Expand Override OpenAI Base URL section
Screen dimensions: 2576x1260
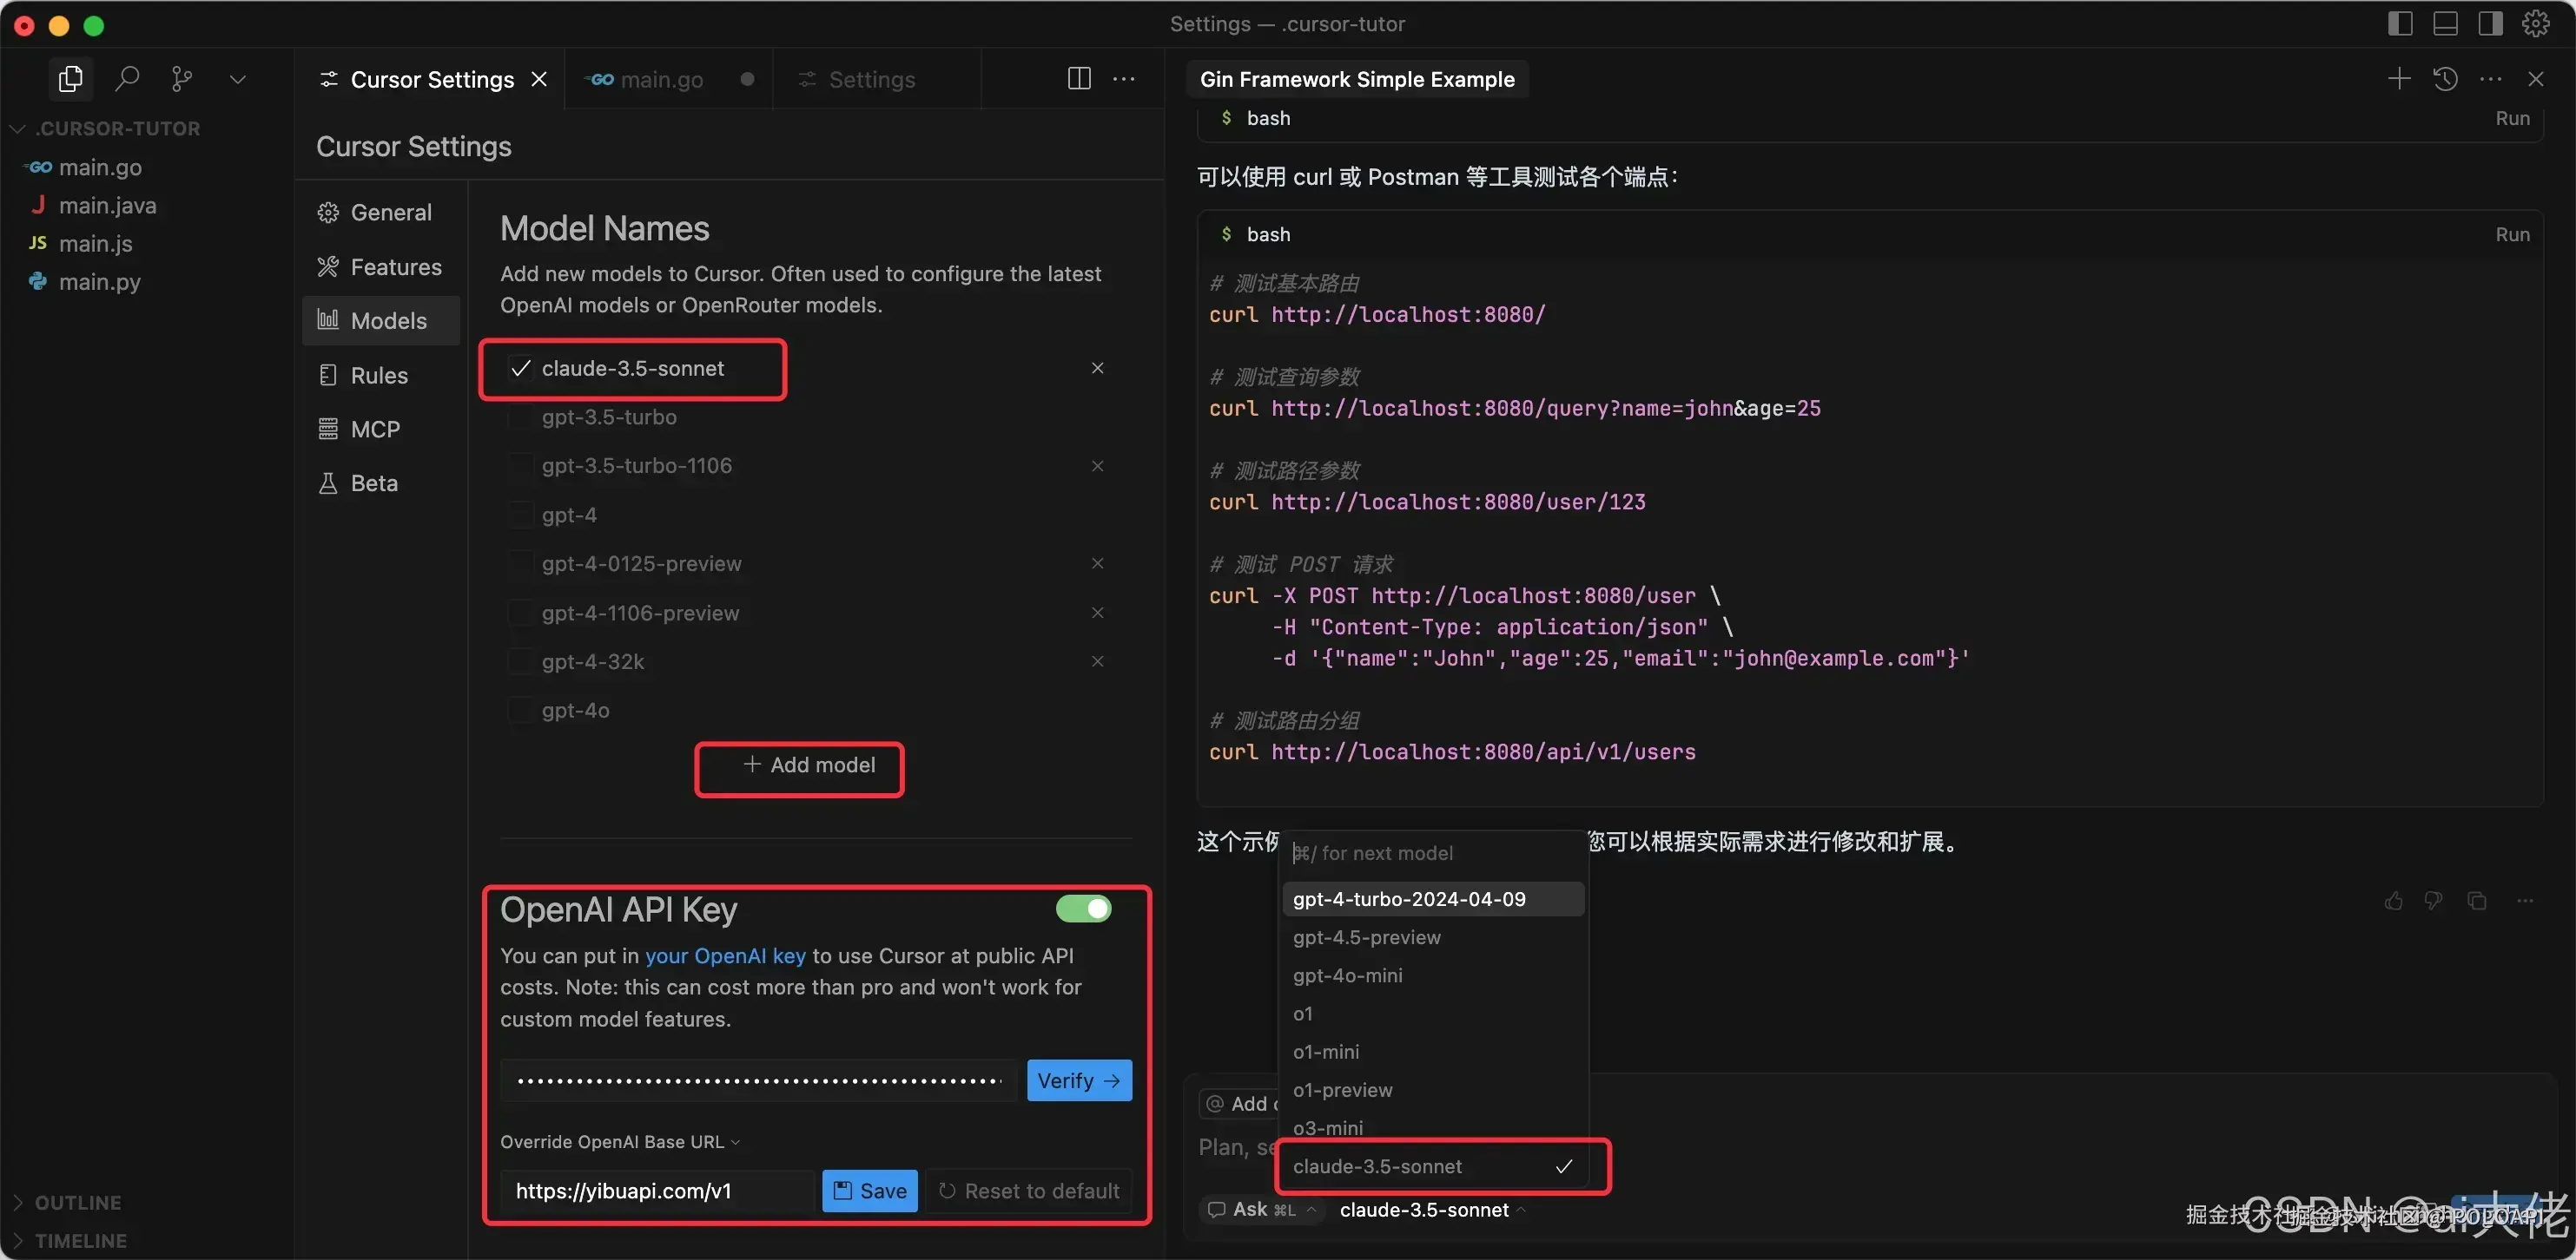click(620, 1142)
